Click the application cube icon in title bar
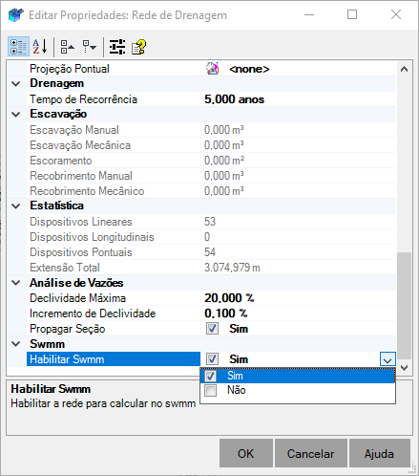419x476 pixels. 16,14
